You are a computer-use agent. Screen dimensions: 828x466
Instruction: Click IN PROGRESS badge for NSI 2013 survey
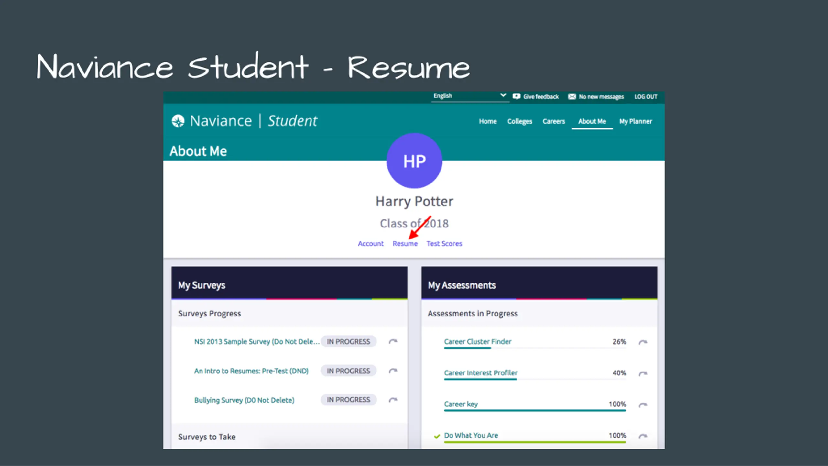click(x=348, y=341)
